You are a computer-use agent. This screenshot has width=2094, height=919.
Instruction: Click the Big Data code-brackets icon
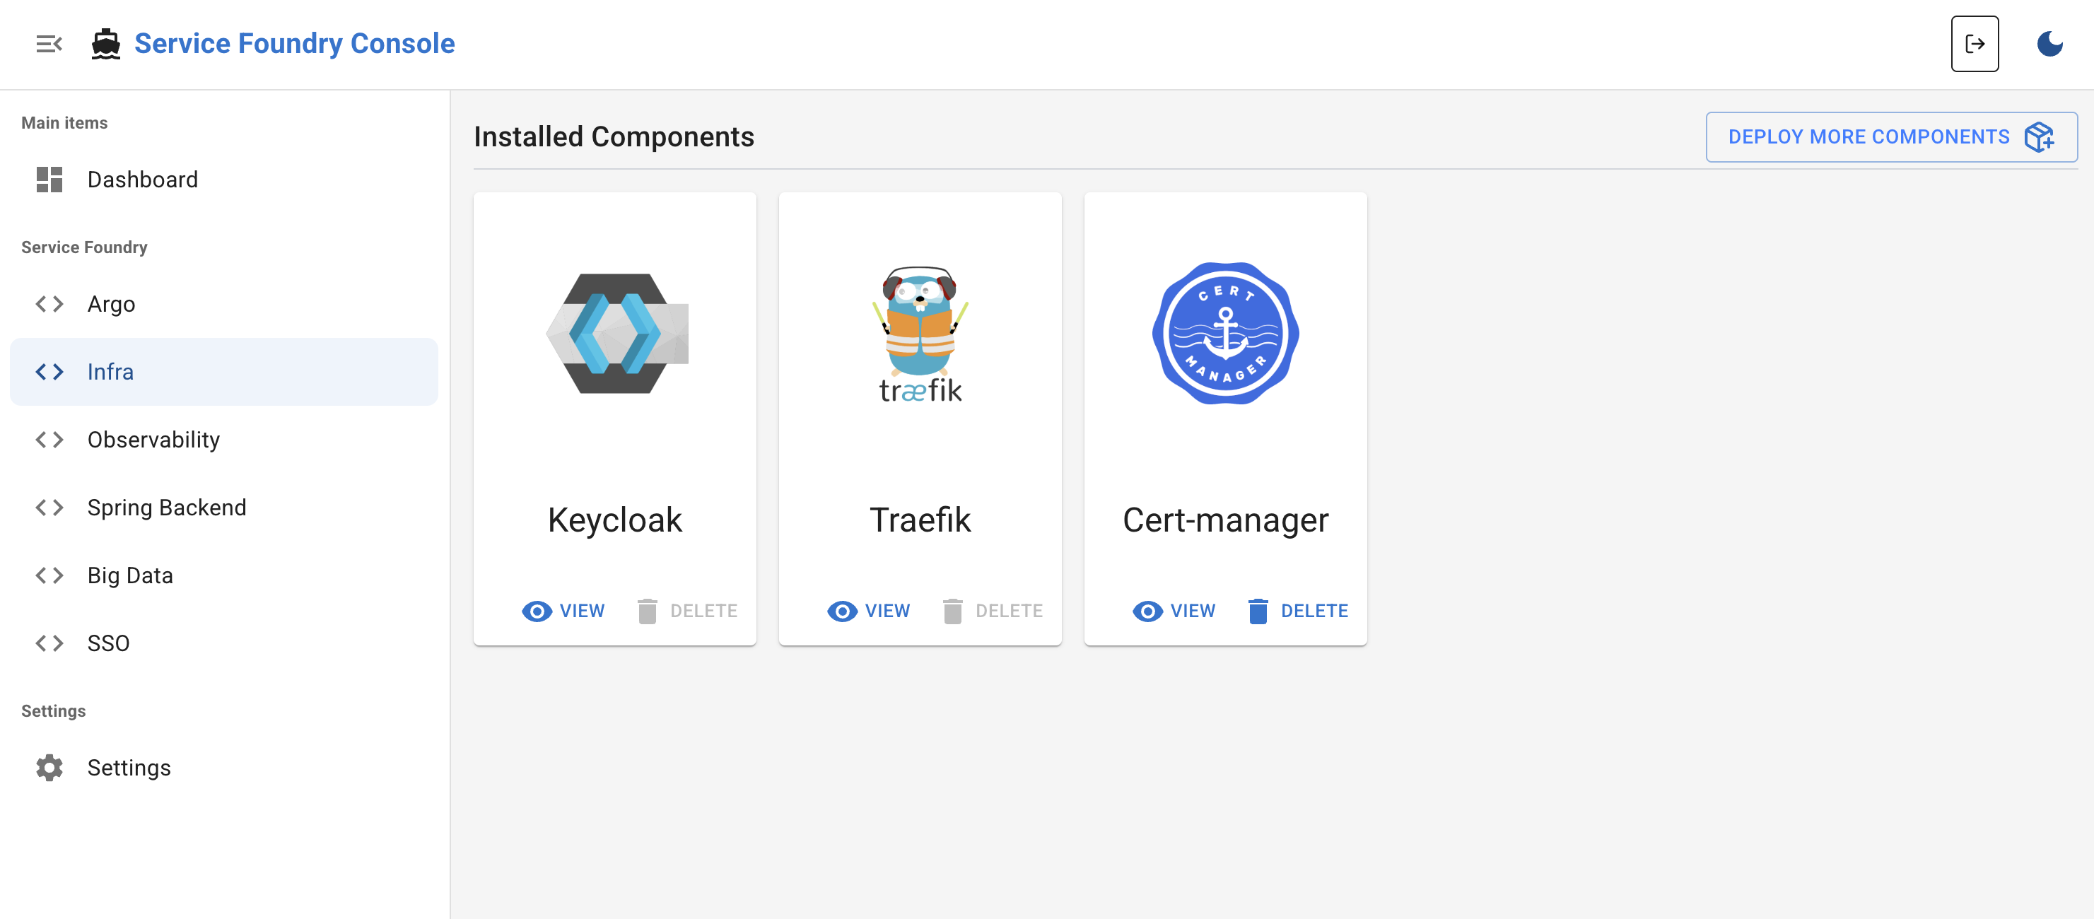click(x=49, y=575)
